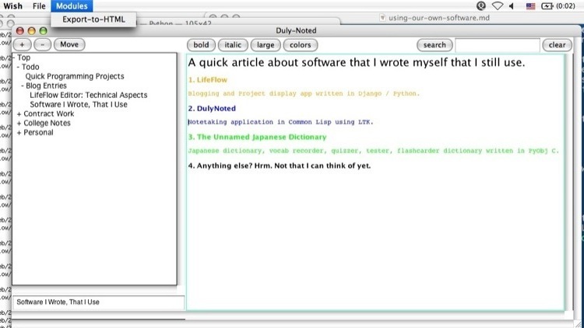The height and width of the screenshot is (328, 584).
Task: Apply large text formatting
Action: 266,45
